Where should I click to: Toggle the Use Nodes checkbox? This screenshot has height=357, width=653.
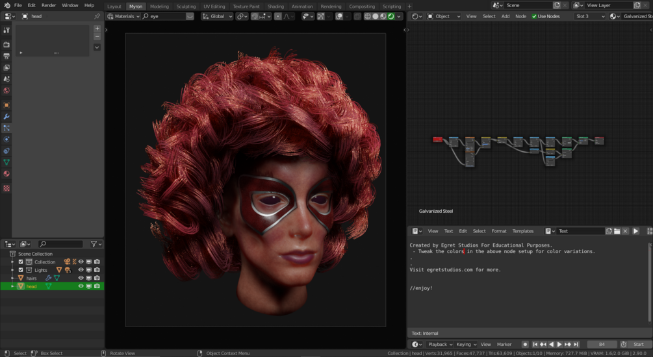pos(534,16)
